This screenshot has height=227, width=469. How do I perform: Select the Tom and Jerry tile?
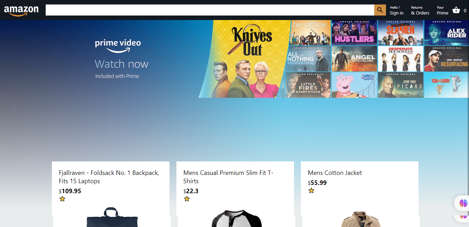pyautogui.click(x=447, y=85)
